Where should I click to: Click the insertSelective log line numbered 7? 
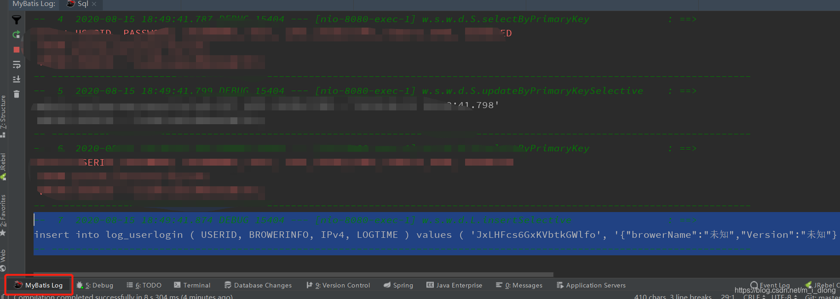(366, 220)
